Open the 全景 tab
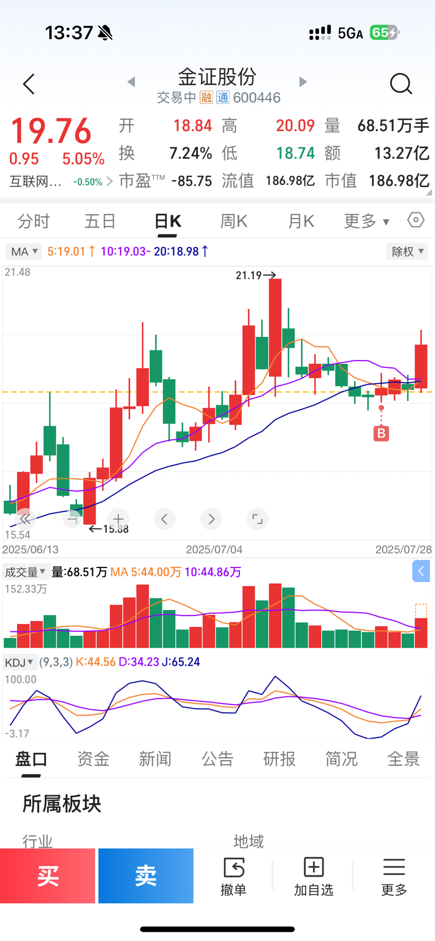435x941 pixels. click(403, 758)
